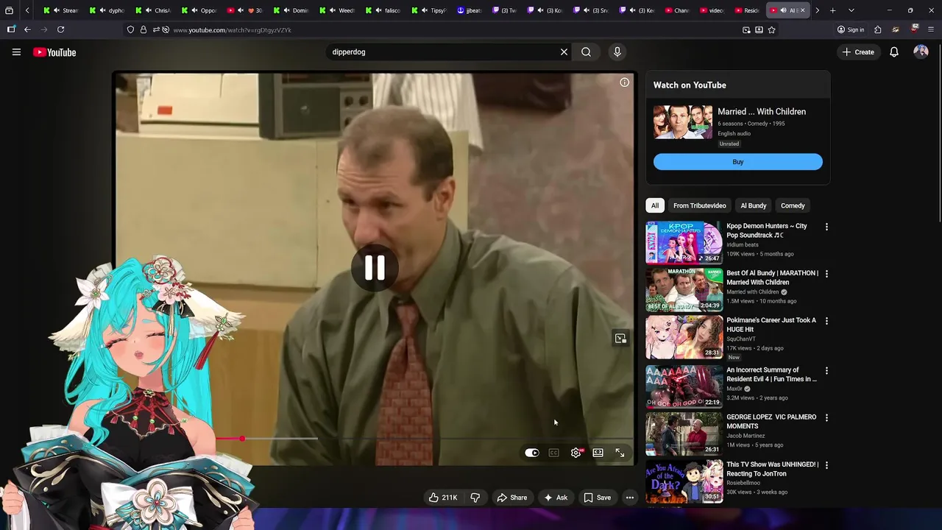Image resolution: width=942 pixels, height=530 pixels.
Task: Open the account avatar menu
Action: pyautogui.click(x=921, y=52)
